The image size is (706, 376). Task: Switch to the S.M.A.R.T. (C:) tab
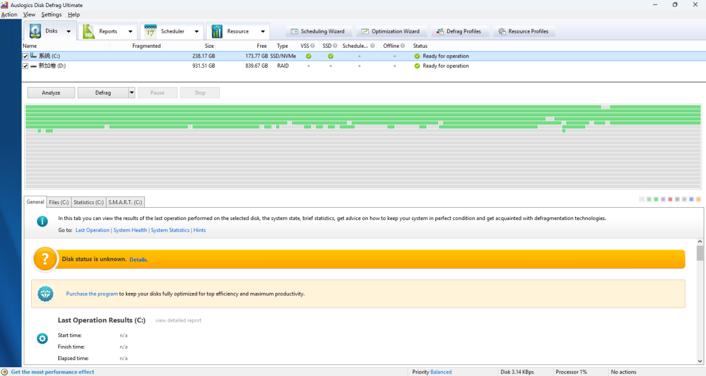pyautogui.click(x=125, y=202)
